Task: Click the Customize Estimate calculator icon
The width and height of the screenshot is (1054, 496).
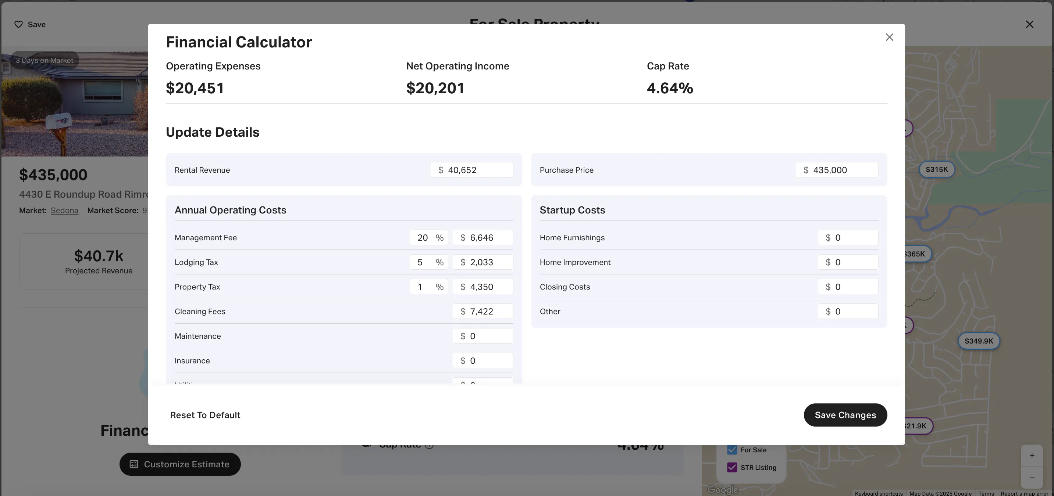Action: point(134,464)
